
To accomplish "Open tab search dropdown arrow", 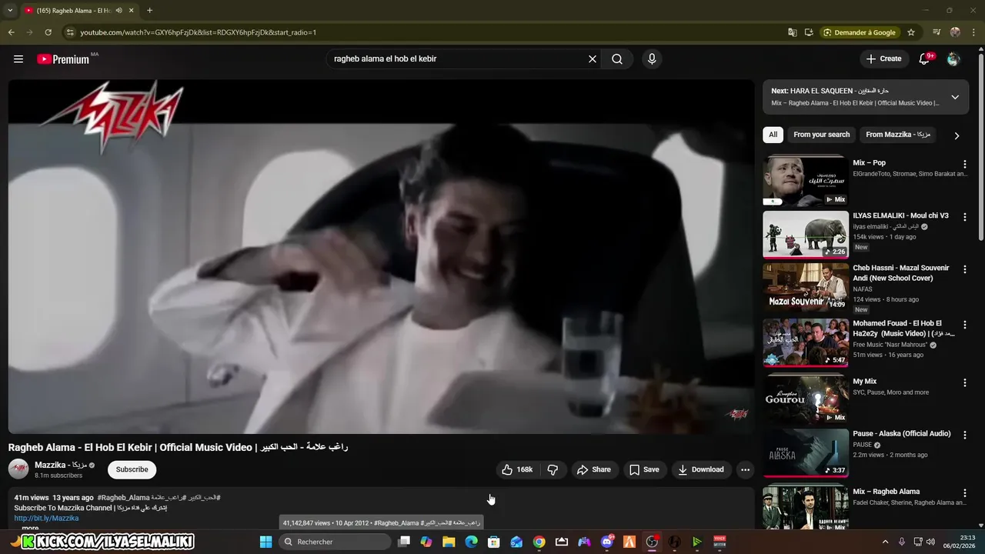I will 10,11.
